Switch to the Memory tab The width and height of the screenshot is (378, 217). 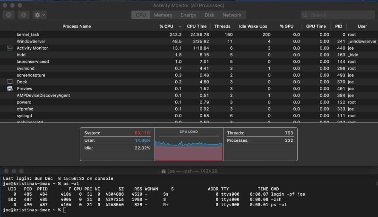(163, 15)
